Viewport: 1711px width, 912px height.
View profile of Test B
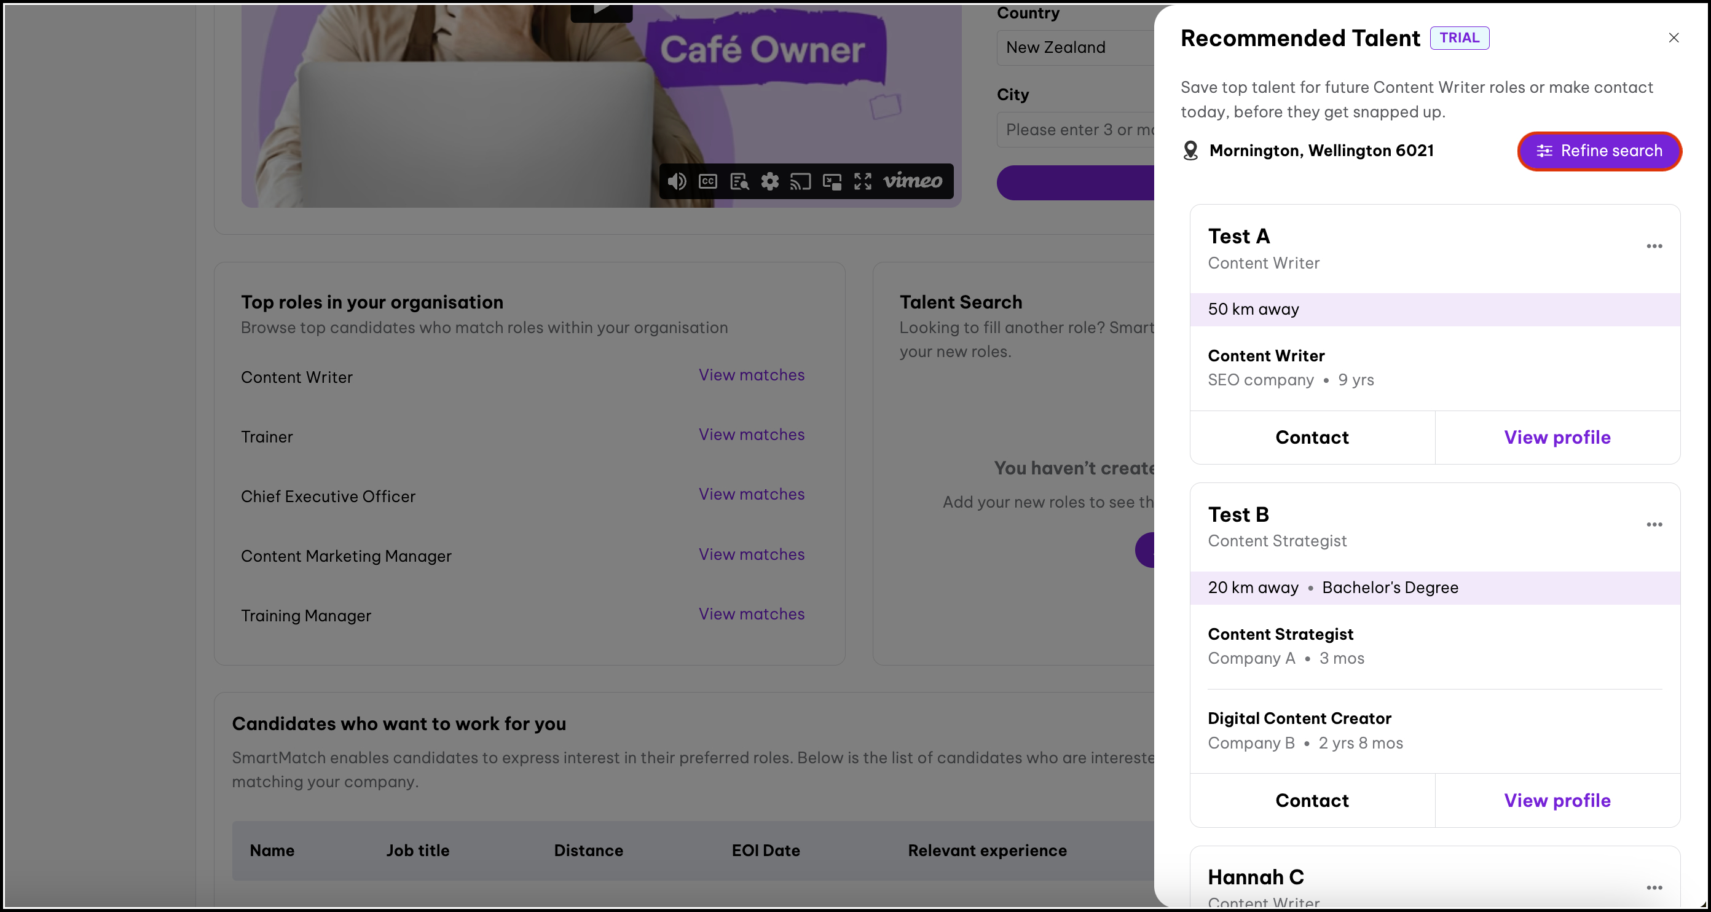[1557, 800]
